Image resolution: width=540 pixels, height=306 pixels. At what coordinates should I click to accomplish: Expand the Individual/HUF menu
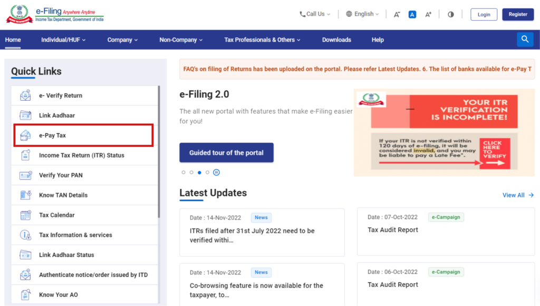[63, 40]
